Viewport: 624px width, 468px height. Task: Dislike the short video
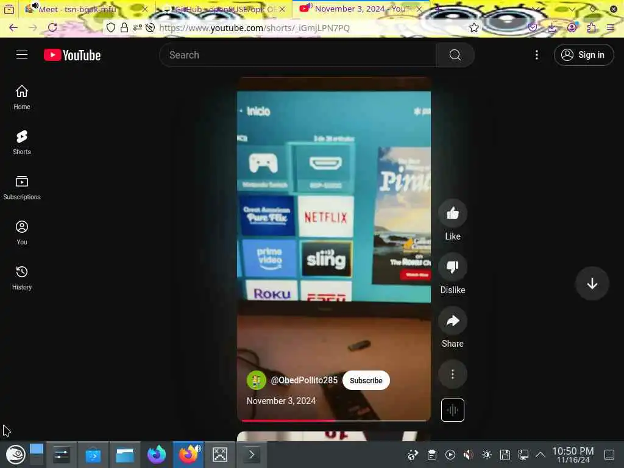coord(453,267)
